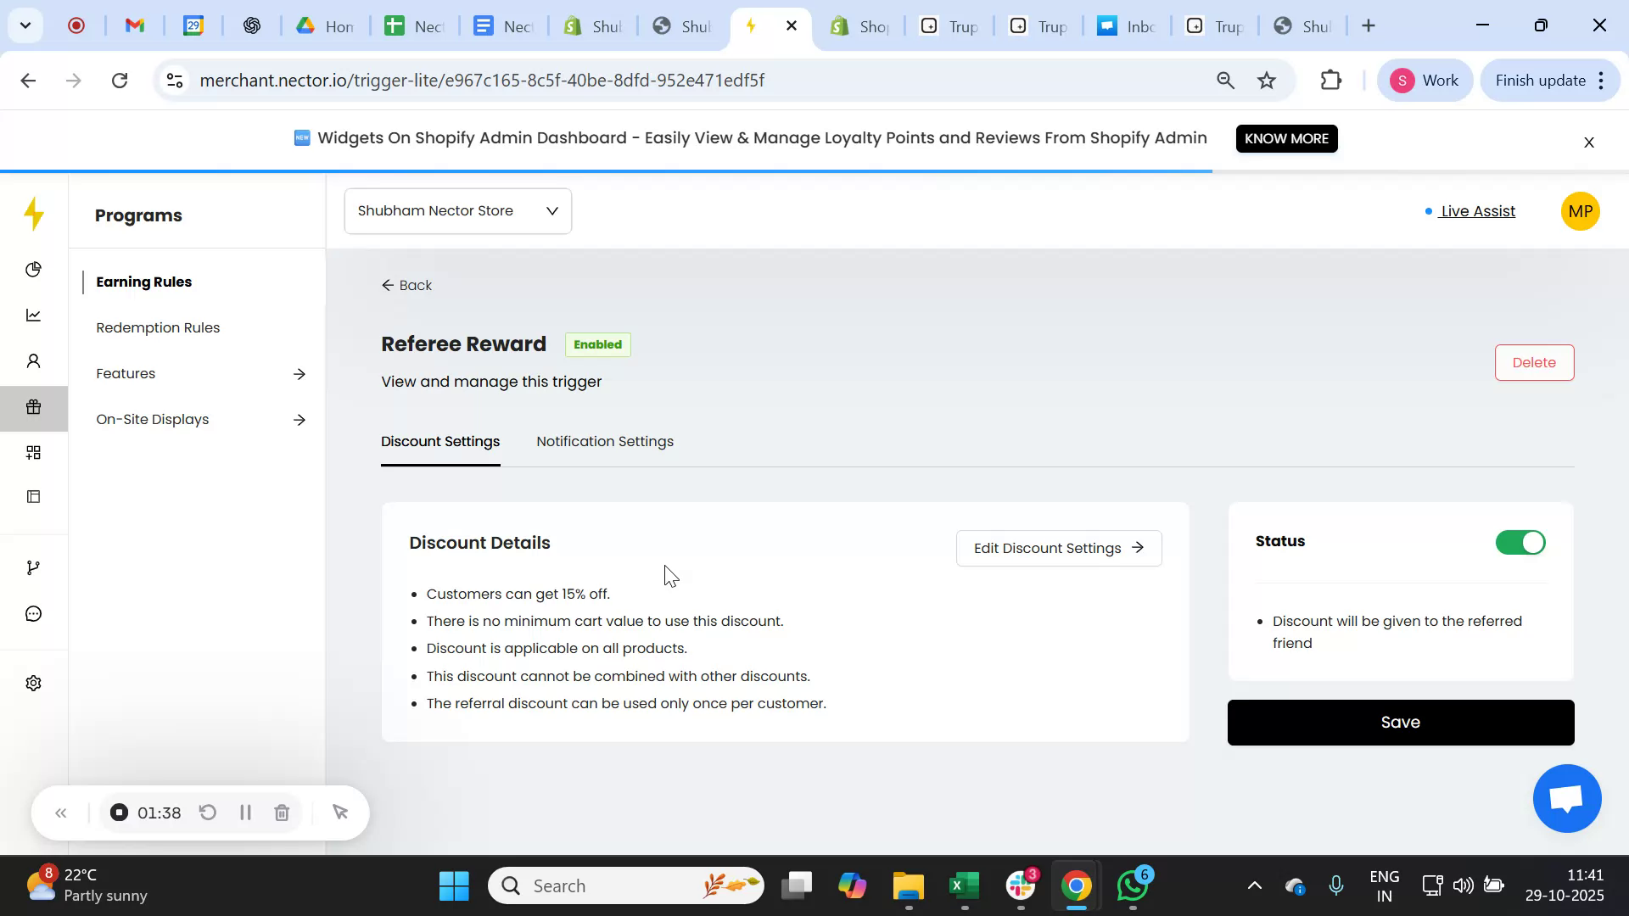Open Edit Discount Settings
This screenshot has height=916, width=1629.
1058,548
